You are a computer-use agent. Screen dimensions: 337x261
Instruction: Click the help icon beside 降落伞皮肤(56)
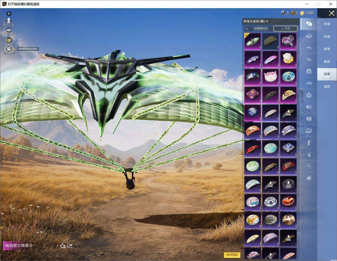pos(267,21)
